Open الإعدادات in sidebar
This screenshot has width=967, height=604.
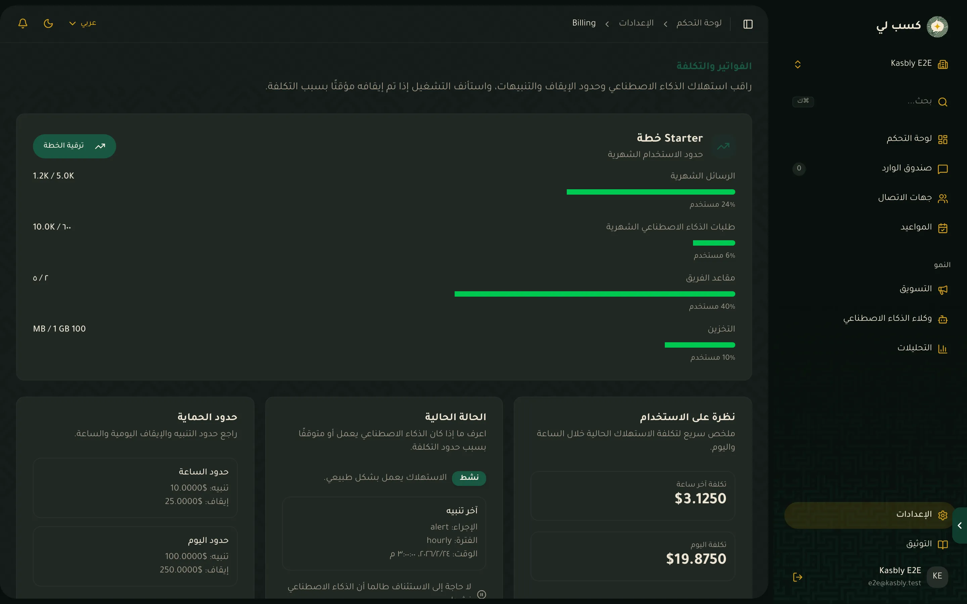tap(870, 515)
